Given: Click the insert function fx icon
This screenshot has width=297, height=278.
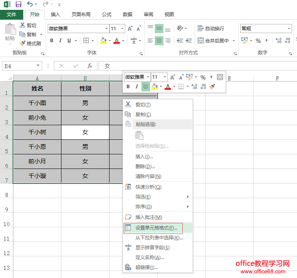Looking at the screenshot, I should coord(89,66).
